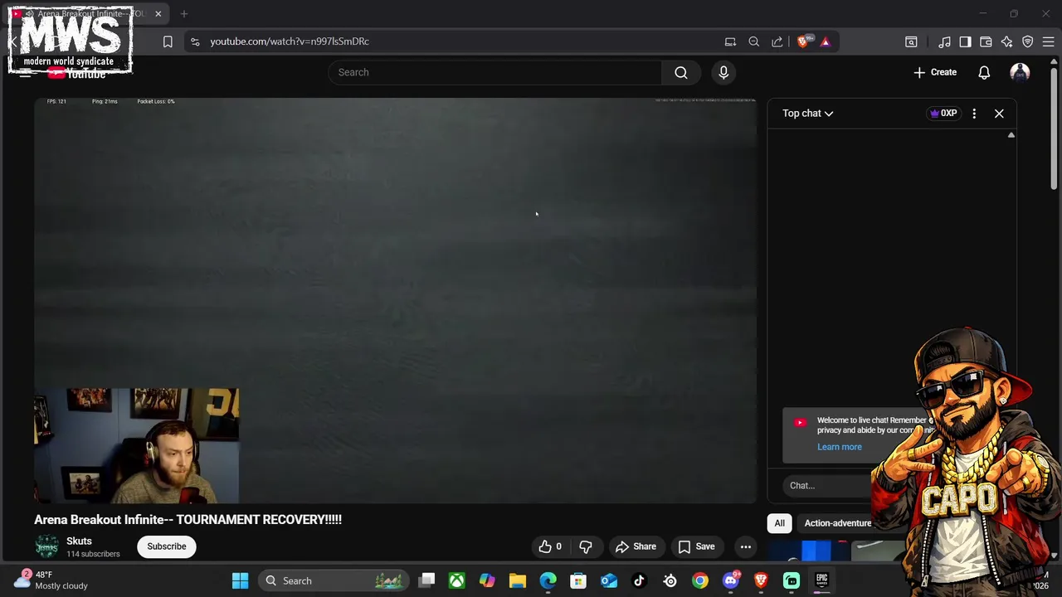1062x597 pixels.
Task: View site information icon beside URL
Action: (195, 41)
